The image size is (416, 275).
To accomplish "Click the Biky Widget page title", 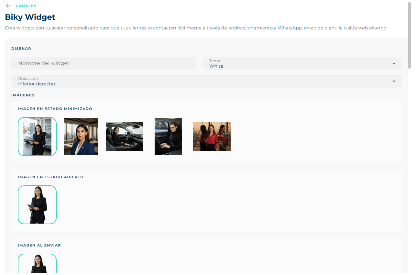I will 30,17.
